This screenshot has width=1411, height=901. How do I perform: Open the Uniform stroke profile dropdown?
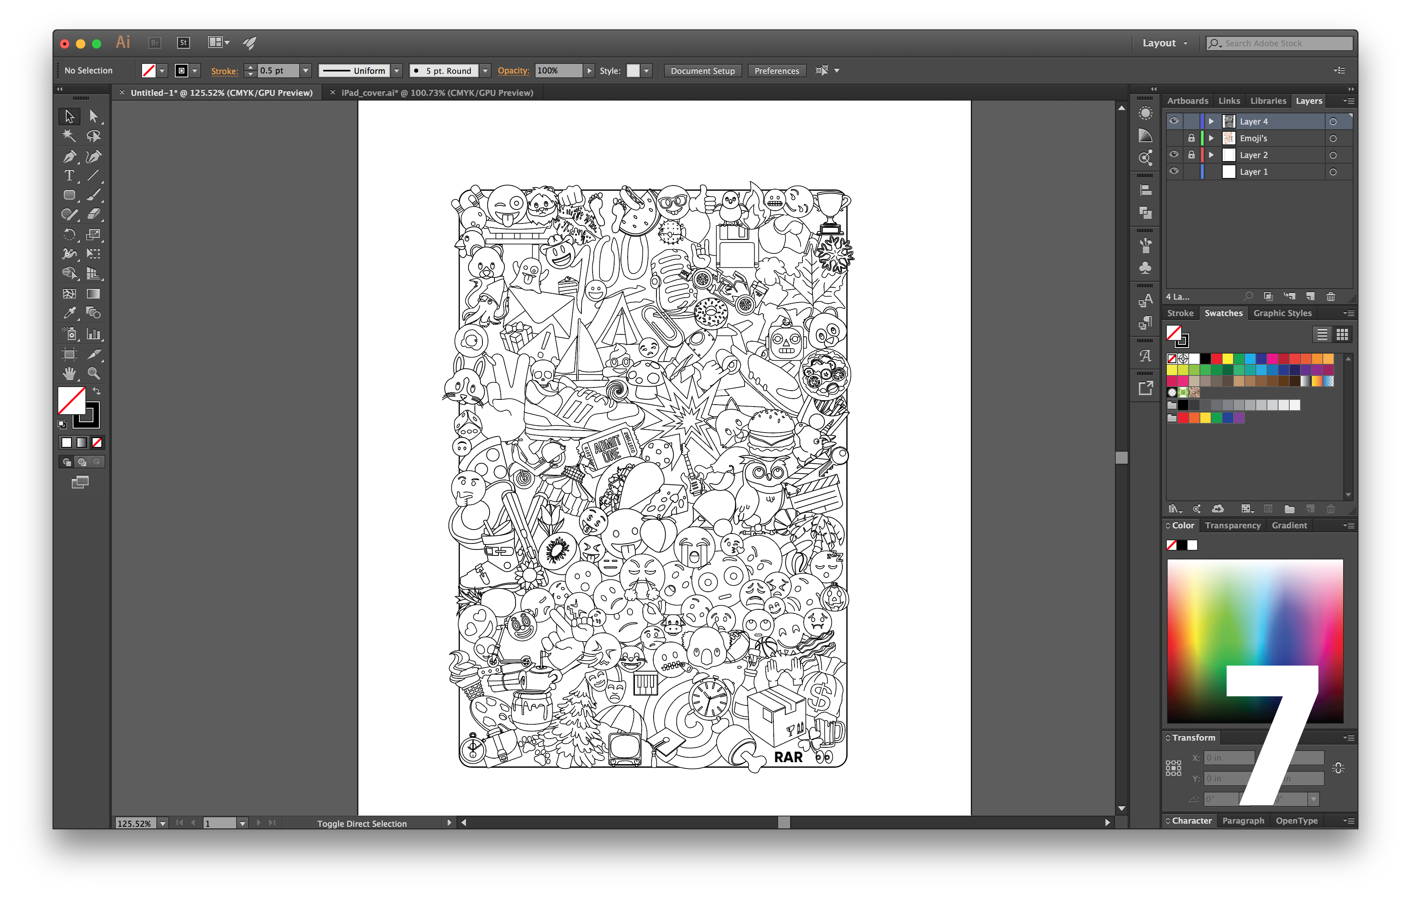[397, 71]
